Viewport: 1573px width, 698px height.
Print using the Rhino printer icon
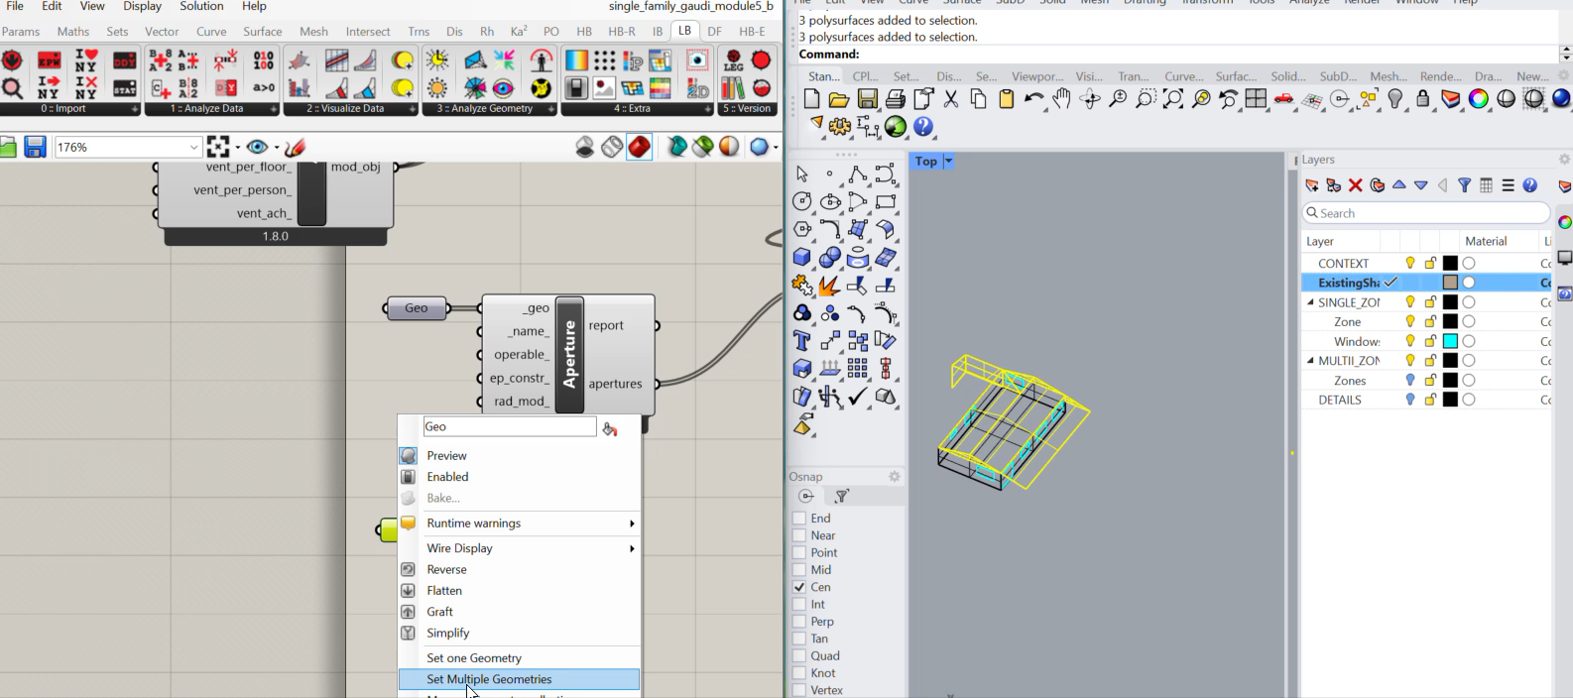[896, 99]
